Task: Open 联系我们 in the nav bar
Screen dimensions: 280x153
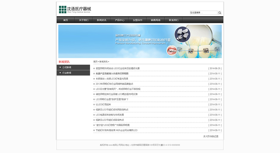Action: (x=174, y=20)
